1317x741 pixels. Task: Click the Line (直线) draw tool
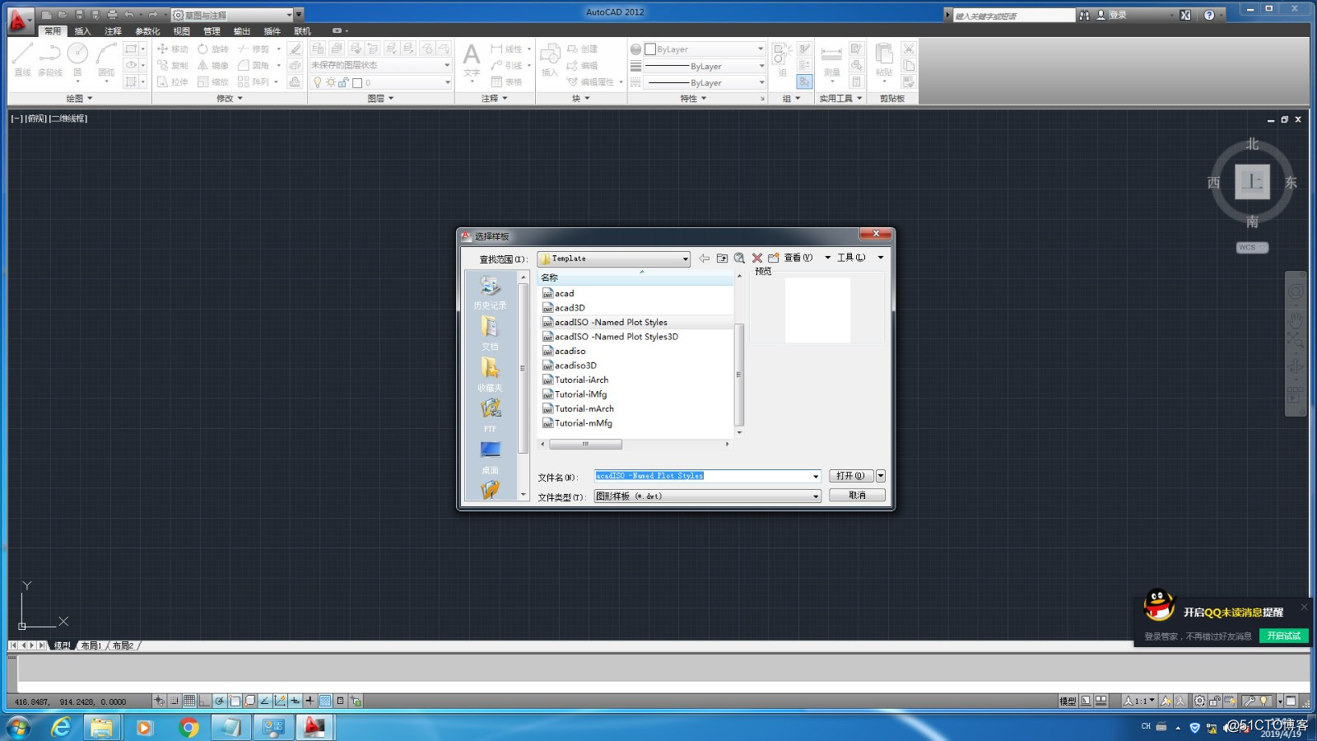(x=22, y=59)
